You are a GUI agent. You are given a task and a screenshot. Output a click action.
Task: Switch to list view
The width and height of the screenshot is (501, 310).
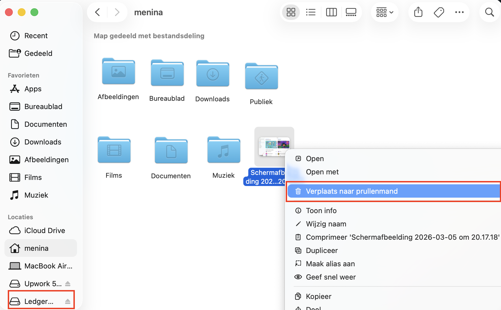point(311,12)
